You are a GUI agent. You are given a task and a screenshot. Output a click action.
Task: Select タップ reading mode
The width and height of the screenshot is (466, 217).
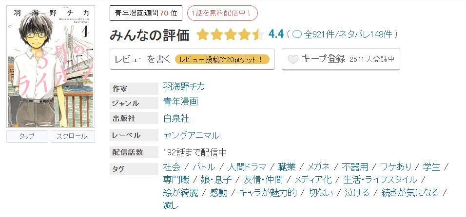pos(27,136)
